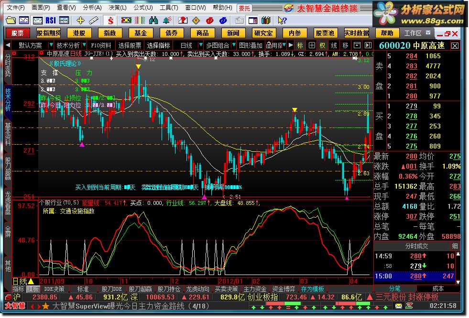
Task: Select the ruler measurement tool
Action: [94, 21]
